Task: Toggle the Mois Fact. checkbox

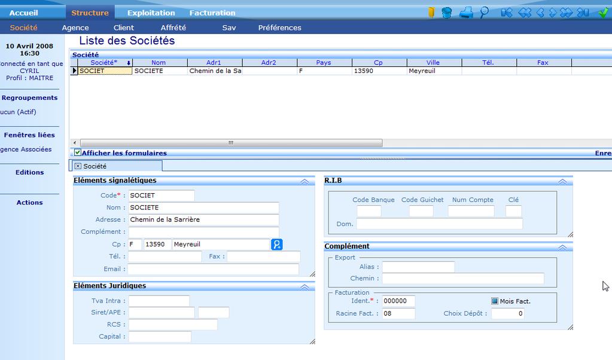Action: pyautogui.click(x=495, y=301)
